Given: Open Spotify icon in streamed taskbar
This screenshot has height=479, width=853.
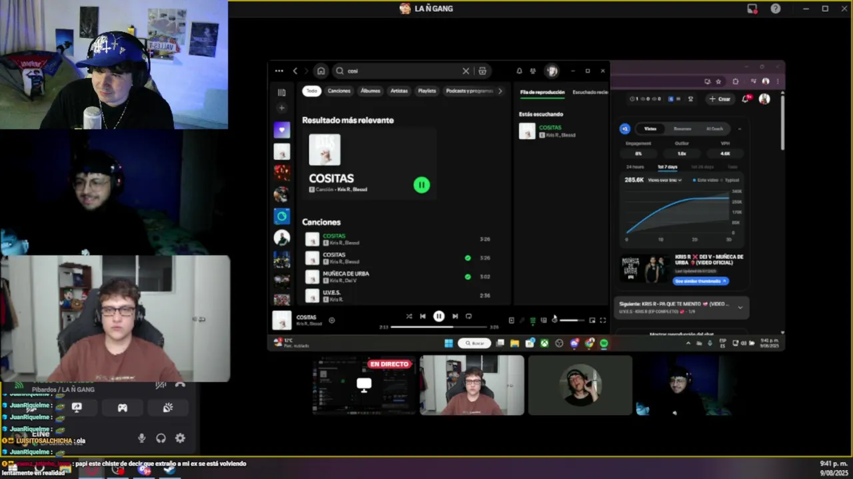Looking at the screenshot, I should point(604,343).
